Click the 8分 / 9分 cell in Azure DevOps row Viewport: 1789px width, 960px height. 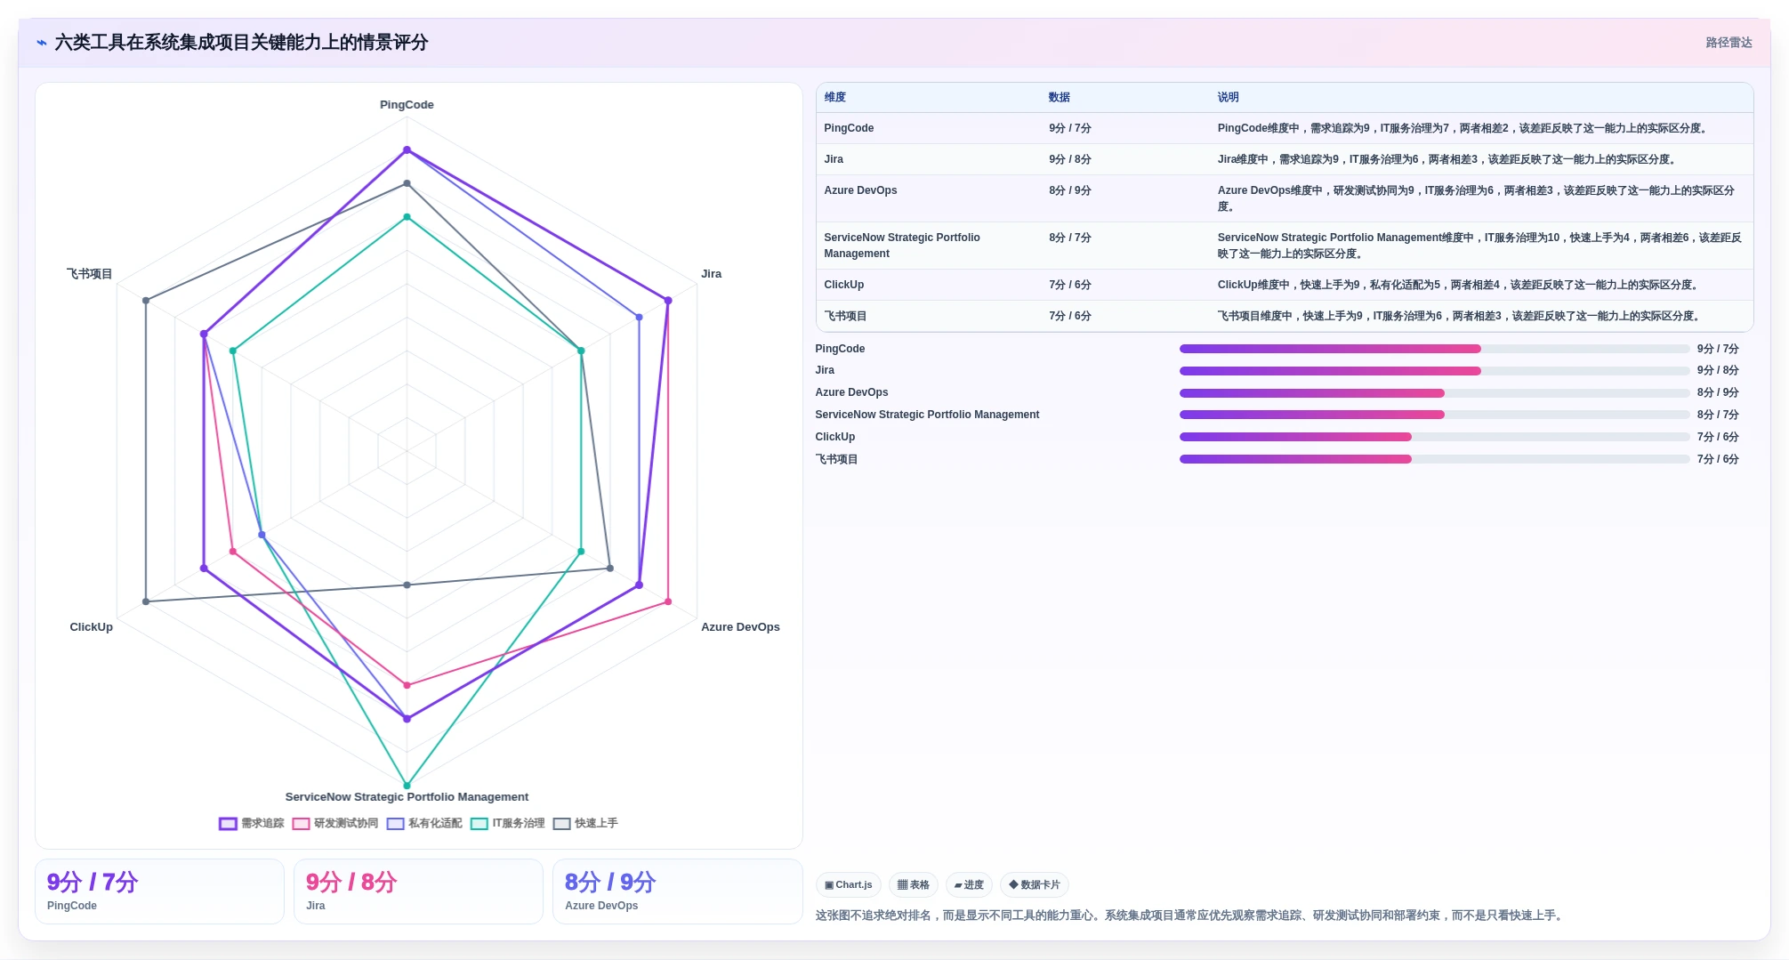[x=1069, y=190]
